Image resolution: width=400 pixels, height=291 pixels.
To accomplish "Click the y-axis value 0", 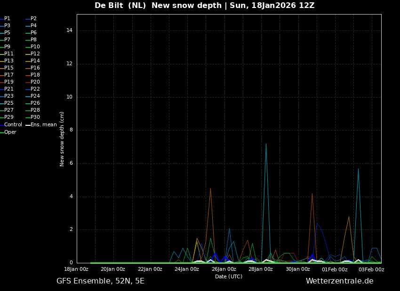I will click(71, 263).
